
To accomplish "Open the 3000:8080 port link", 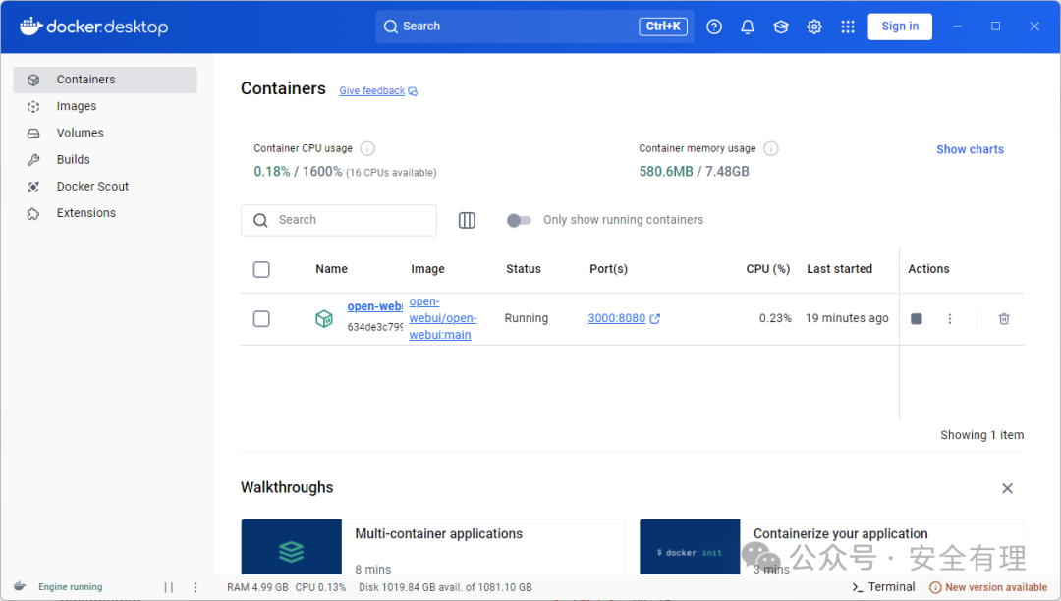I will pyautogui.click(x=616, y=318).
